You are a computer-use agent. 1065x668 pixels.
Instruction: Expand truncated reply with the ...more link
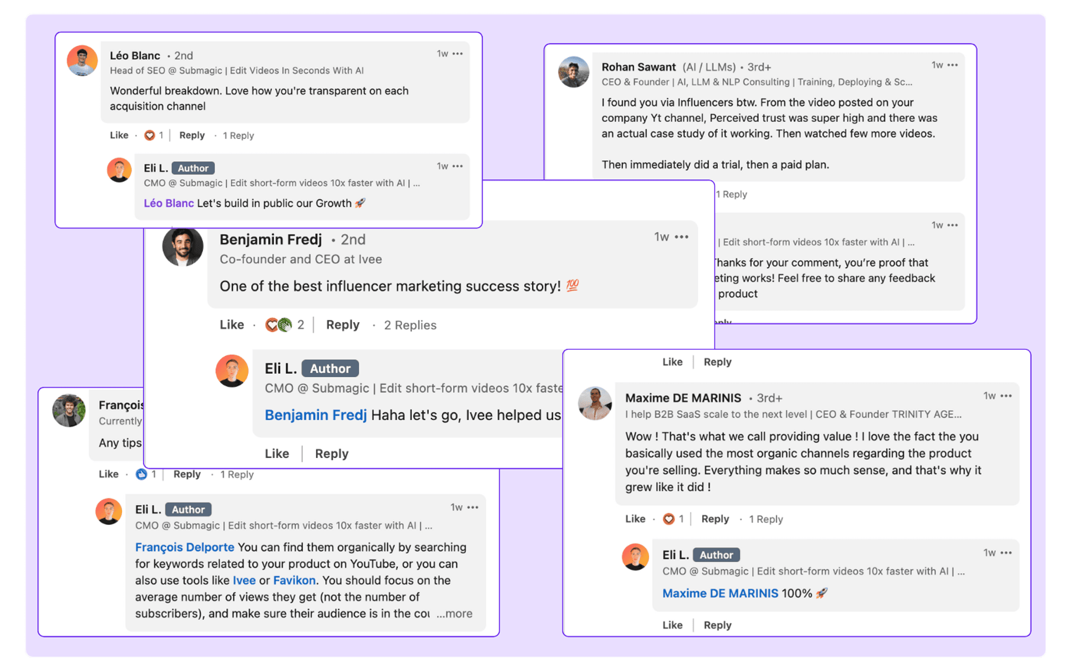point(454,614)
